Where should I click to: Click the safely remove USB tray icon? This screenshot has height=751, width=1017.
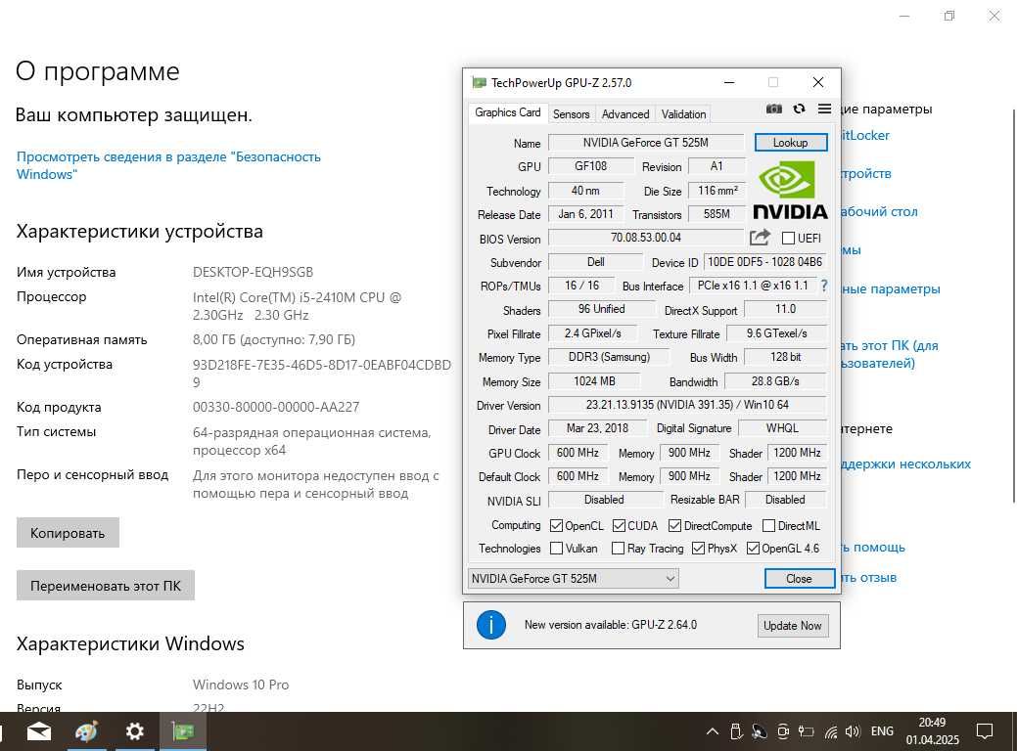736,731
